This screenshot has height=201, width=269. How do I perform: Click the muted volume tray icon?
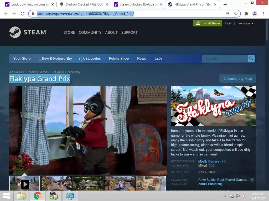tap(244, 196)
